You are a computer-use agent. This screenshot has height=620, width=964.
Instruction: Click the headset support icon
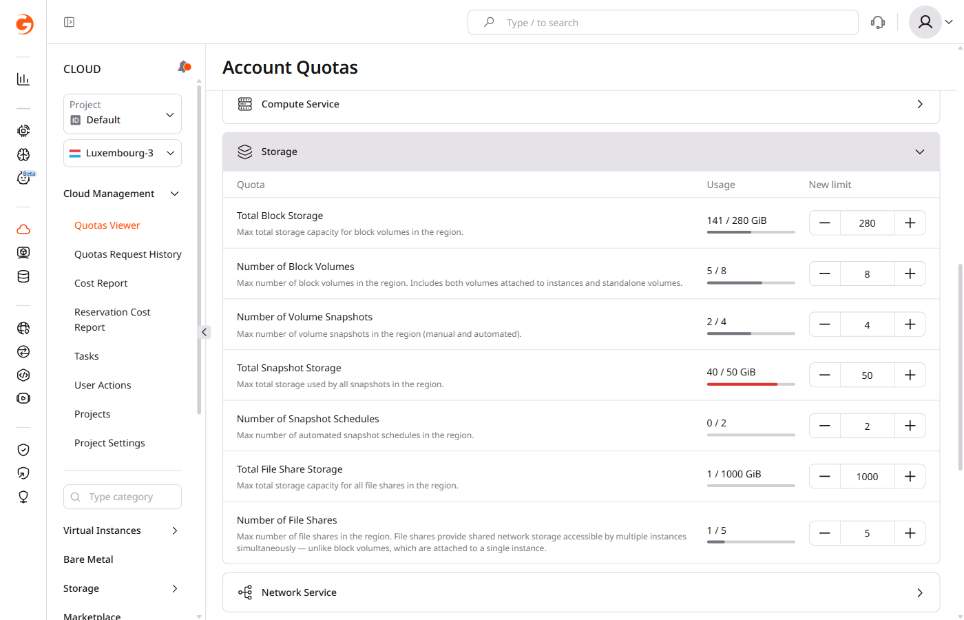[x=878, y=22]
